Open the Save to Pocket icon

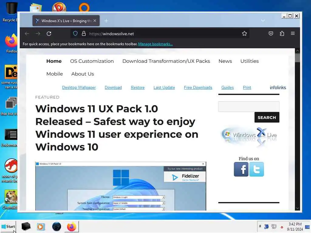[x=271, y=33]
